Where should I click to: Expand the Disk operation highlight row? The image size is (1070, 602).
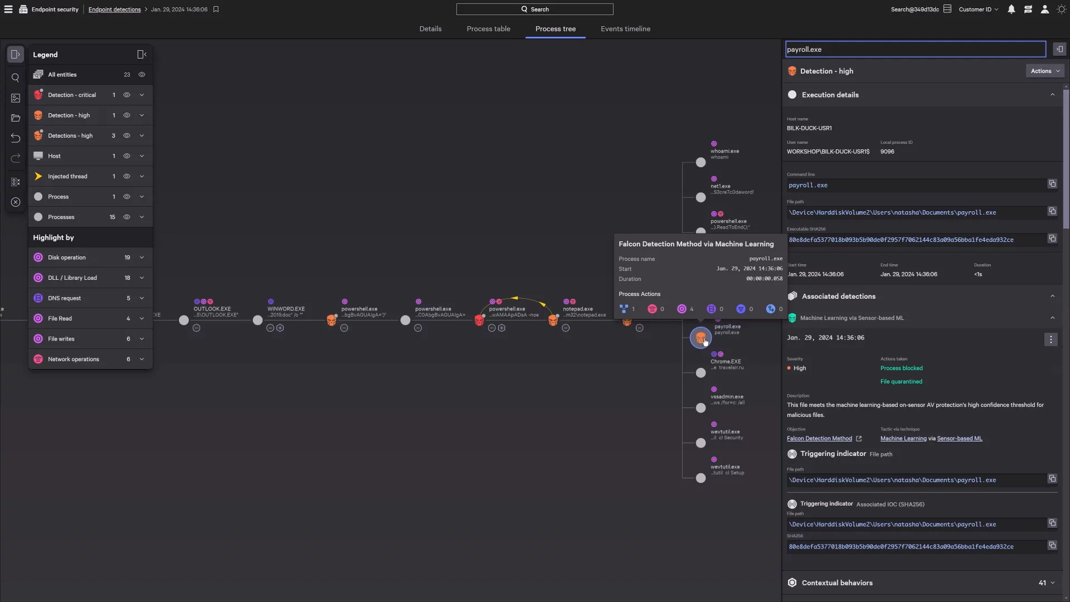(x=142, y=258)
